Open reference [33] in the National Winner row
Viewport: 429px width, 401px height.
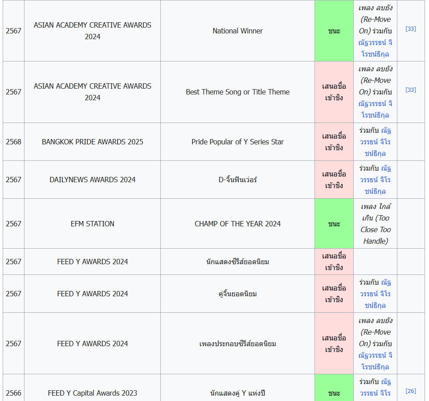point(411,29)
